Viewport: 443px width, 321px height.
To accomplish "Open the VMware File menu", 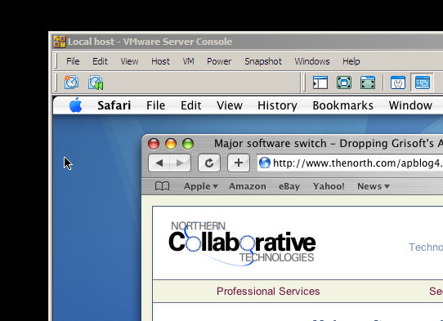I will 73,61.
